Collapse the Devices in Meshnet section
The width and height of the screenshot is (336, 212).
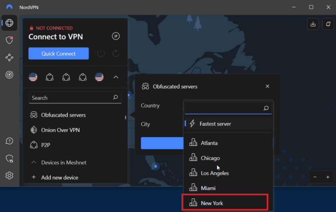(33, 163)
